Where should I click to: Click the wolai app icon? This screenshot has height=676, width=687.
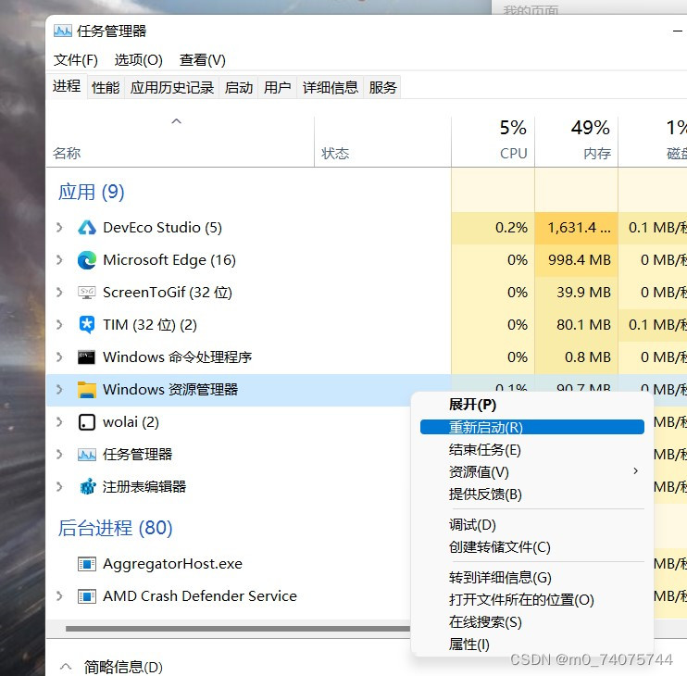pos(87,422)
